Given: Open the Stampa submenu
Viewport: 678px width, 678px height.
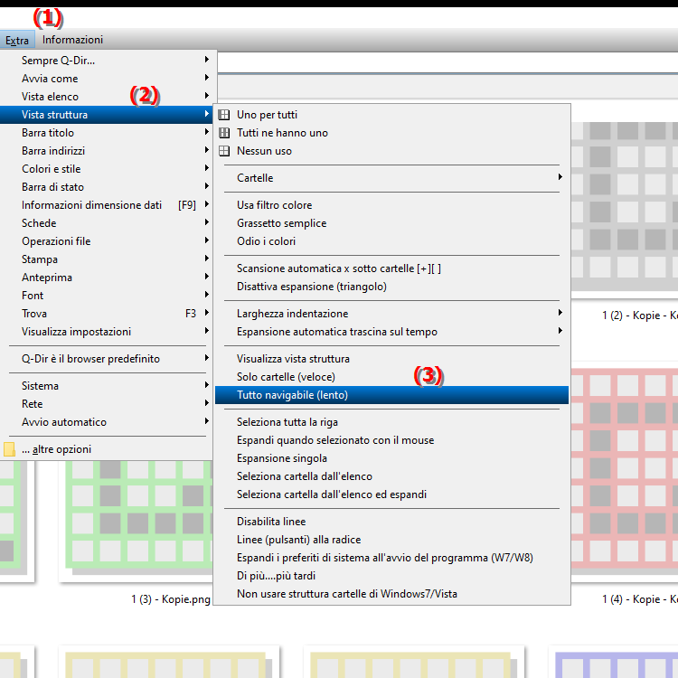Looking at the screenshot, I should (x=106, y=259).
